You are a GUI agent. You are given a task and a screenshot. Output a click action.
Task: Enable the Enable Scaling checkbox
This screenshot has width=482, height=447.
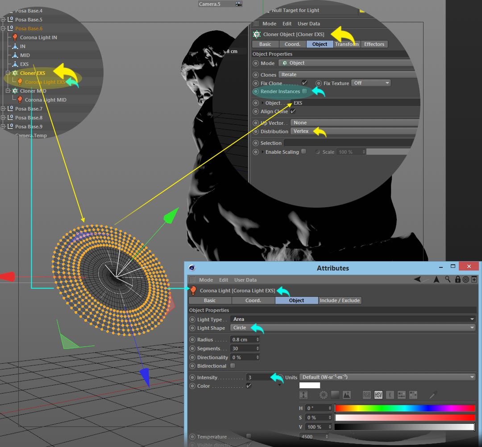pos(304,152)
